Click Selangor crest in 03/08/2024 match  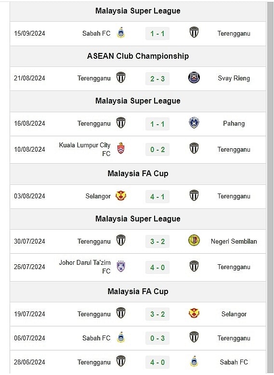(121, 196)
